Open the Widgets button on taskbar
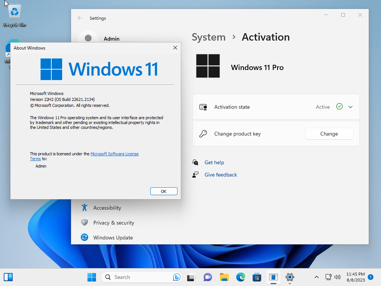Viewport: 381px width, 286px height. [x=8, y=277]
